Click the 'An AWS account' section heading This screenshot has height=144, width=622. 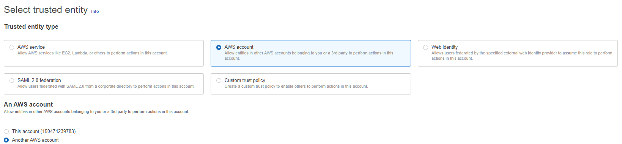point(28,104)
